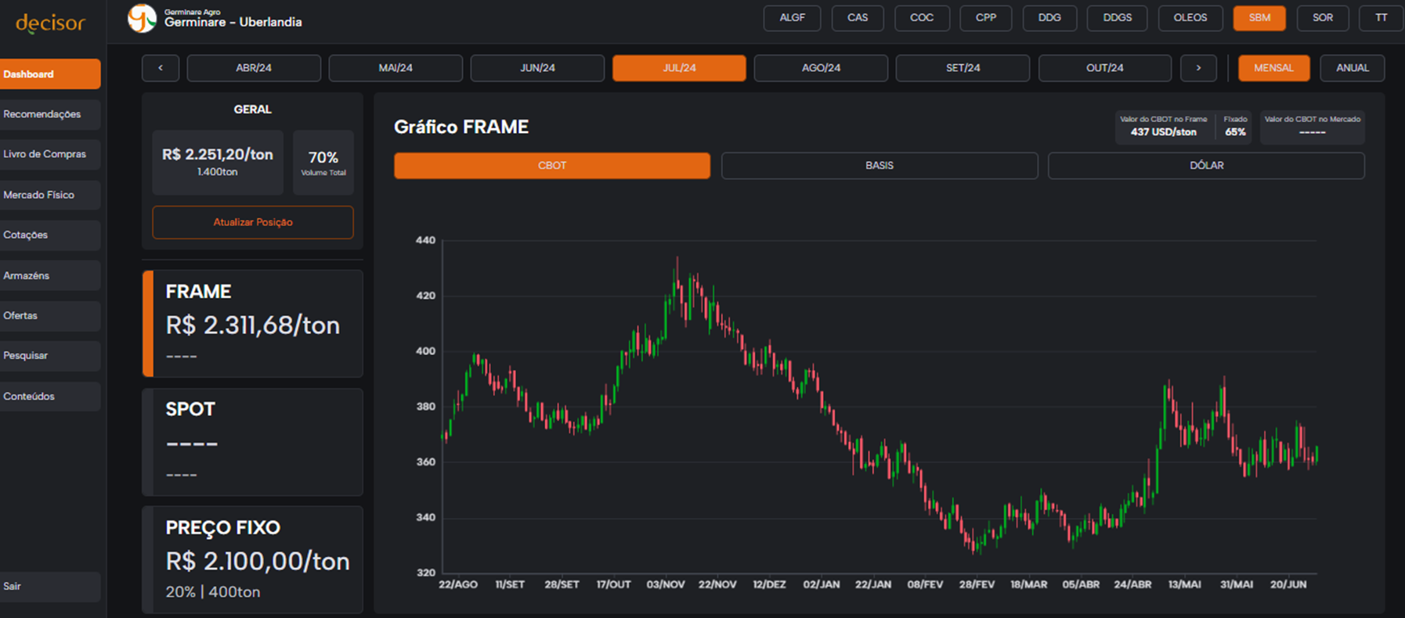The height and width of the screenshot is (618, 1405).
Task: Open Pesquisar in the sidebar
Action: pyautogui.click(x=50, y=355)
